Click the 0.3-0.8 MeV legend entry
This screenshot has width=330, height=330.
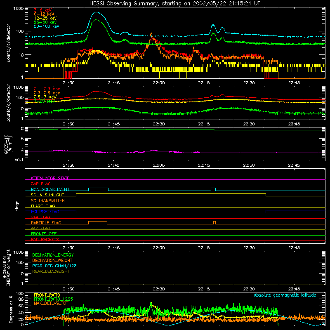(47, 93)
